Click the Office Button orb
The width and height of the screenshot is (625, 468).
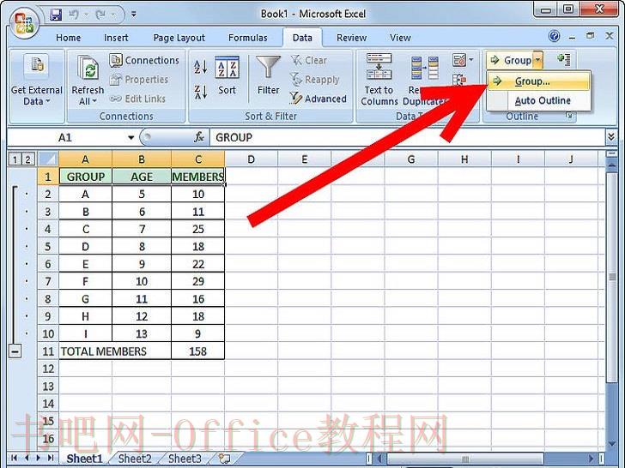pyautogui.click(x=25, y=22)
